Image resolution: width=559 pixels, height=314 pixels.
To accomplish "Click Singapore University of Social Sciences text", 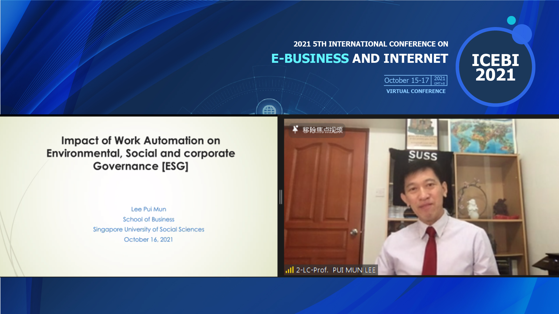I will (148, 229).
